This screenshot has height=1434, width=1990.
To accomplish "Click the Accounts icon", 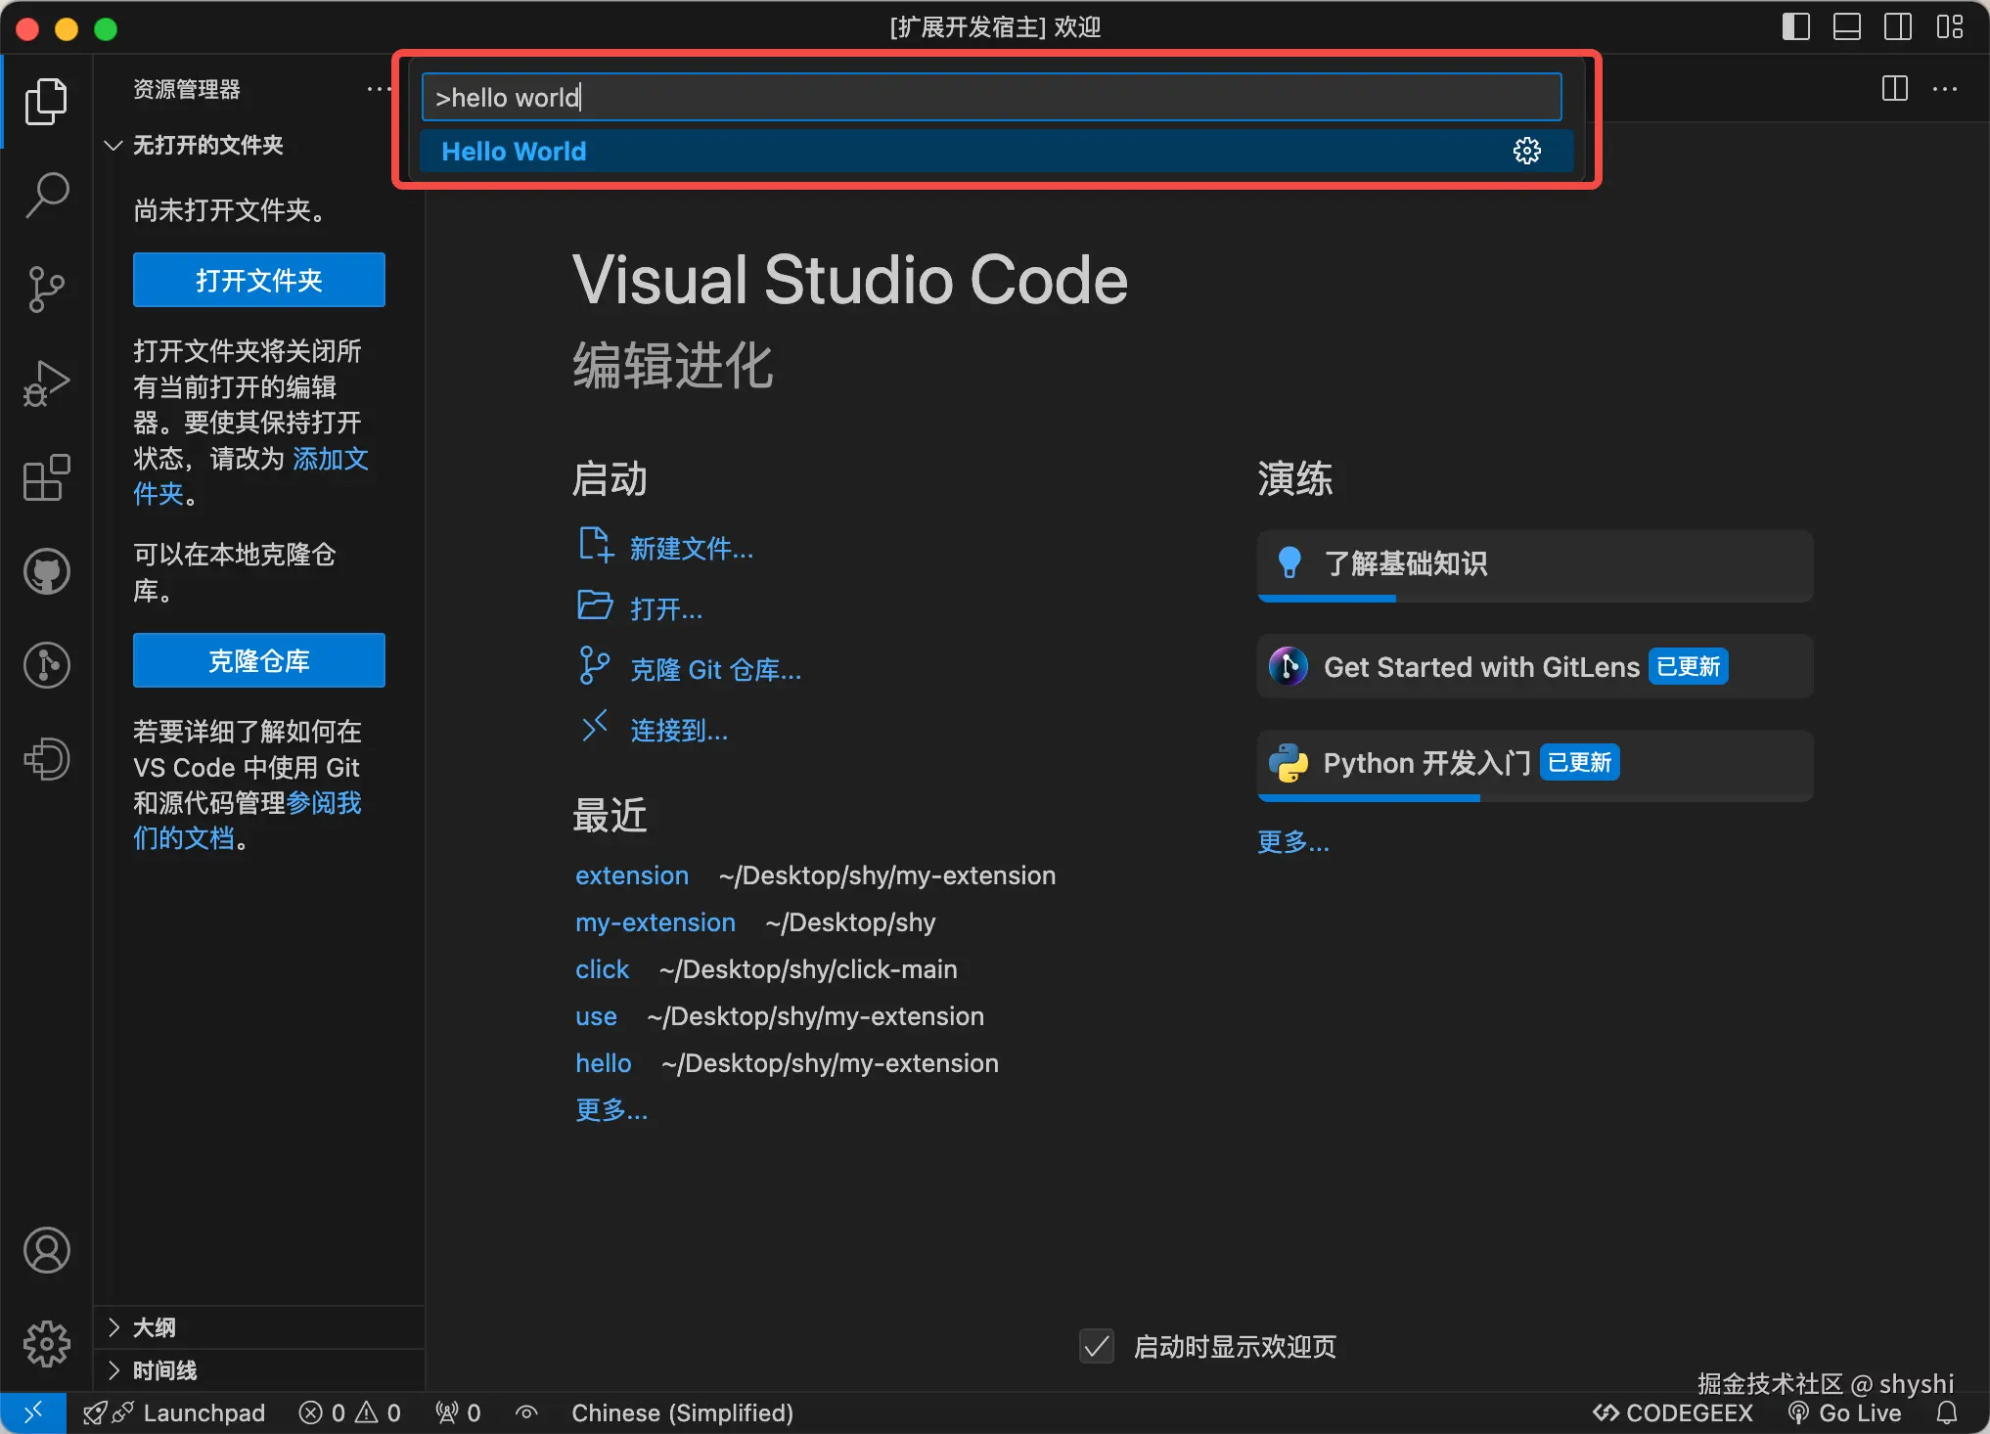I will tap(46, 1250).
